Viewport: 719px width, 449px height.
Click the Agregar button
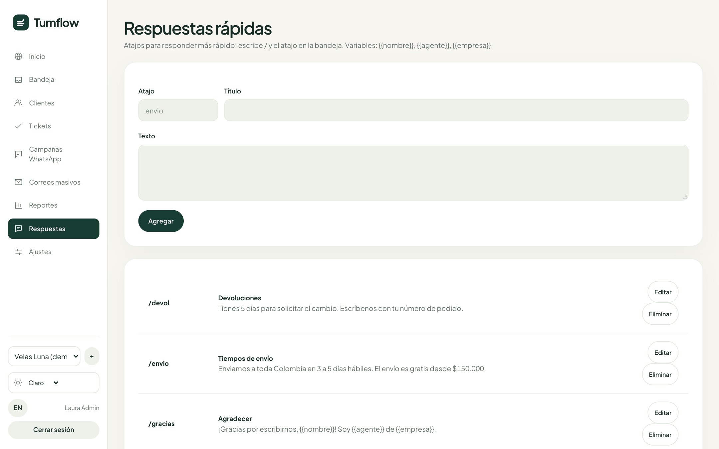[161, 221]
